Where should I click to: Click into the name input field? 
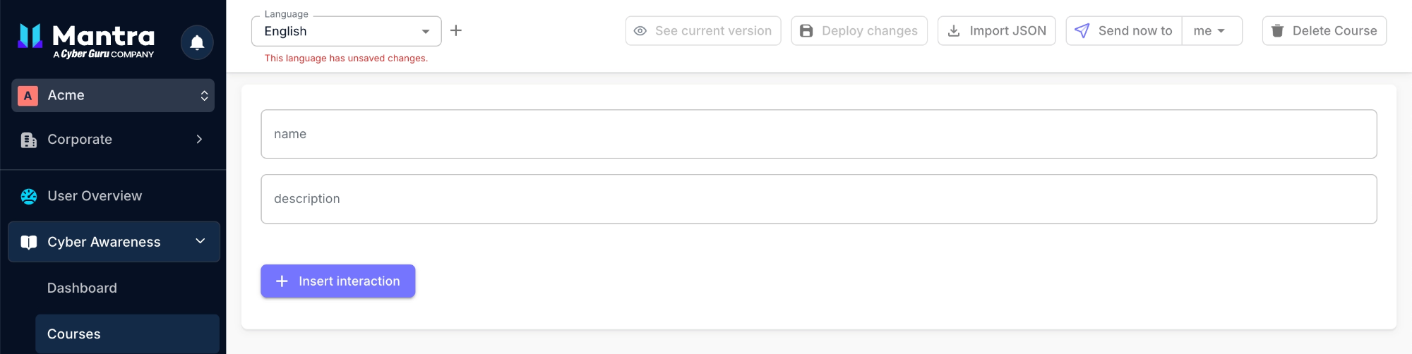pos(819,134)
